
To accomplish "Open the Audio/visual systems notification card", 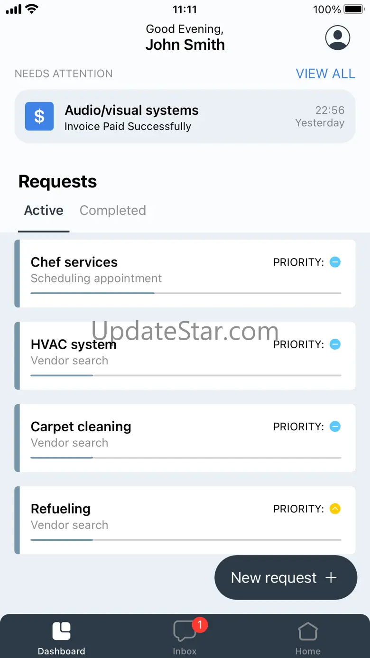I will tap(185, 117).
